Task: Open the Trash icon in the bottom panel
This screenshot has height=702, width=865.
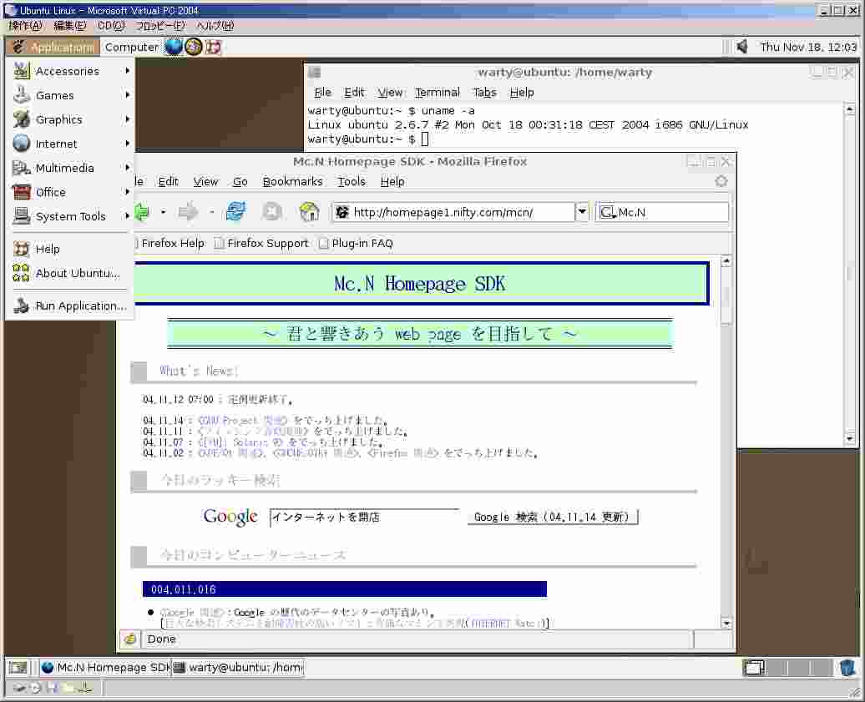Action: tap(847, 668)
